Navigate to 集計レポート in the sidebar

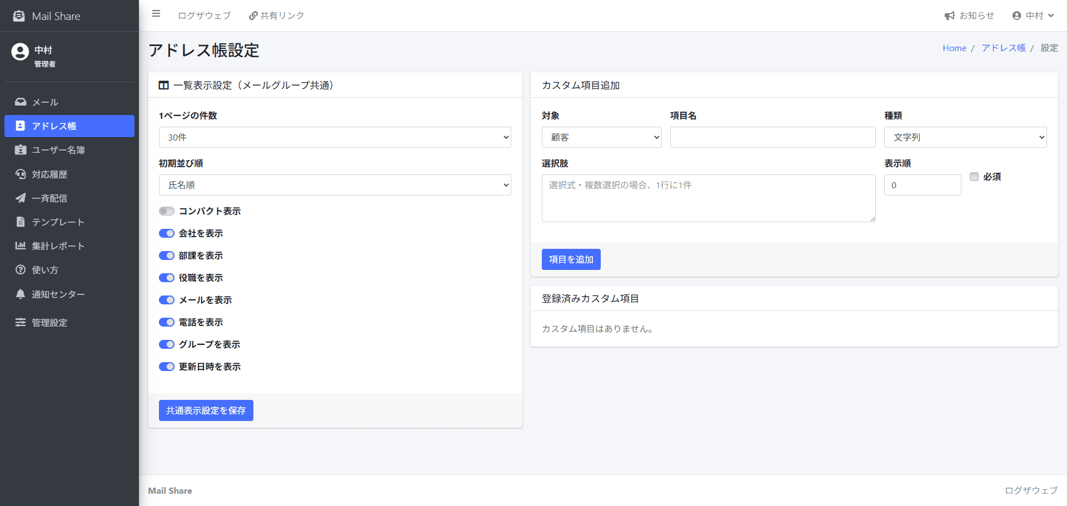[x=69, y=246]
